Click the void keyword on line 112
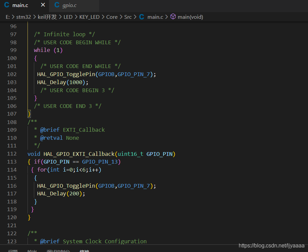Screen dimensions: 308x252 click(x=34, y=154)
